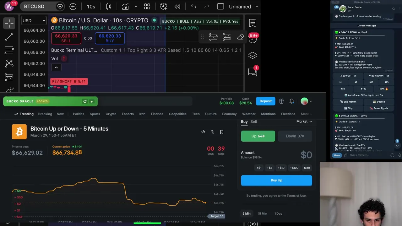Open the layout selection square icon
Image resolution: width=402 pixels, height=226 pixels.
pyautogui.click(x=220, y=7)
